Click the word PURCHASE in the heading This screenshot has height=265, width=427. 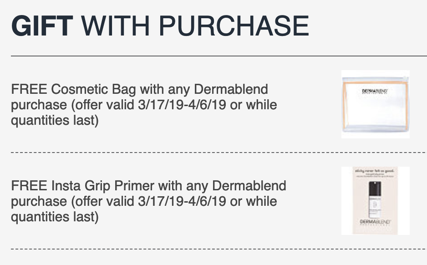pyautogui.click(x=234, y=26)
